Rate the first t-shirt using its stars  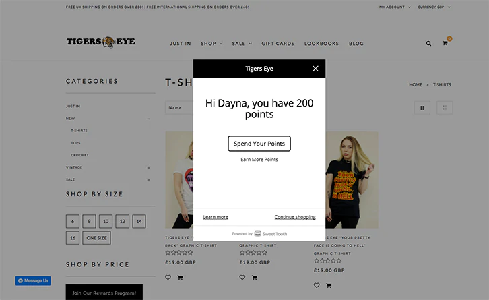tap(179, 253)
